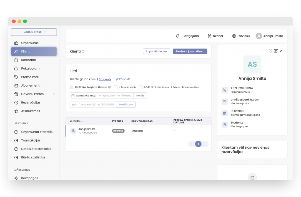Enable Rādīt tikai bloķētos klientus checkbox
The height and width of the screenshot is (197, 301).
pos(72,87)
